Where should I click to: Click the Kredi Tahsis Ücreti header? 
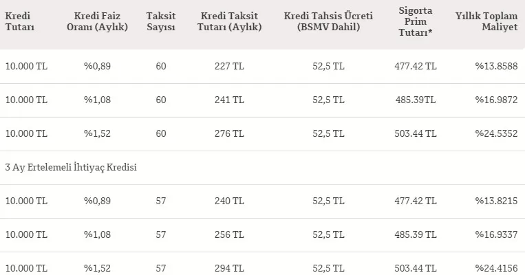(x=328, y=23)
